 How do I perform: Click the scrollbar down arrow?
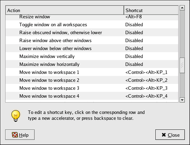click(182, 100)
